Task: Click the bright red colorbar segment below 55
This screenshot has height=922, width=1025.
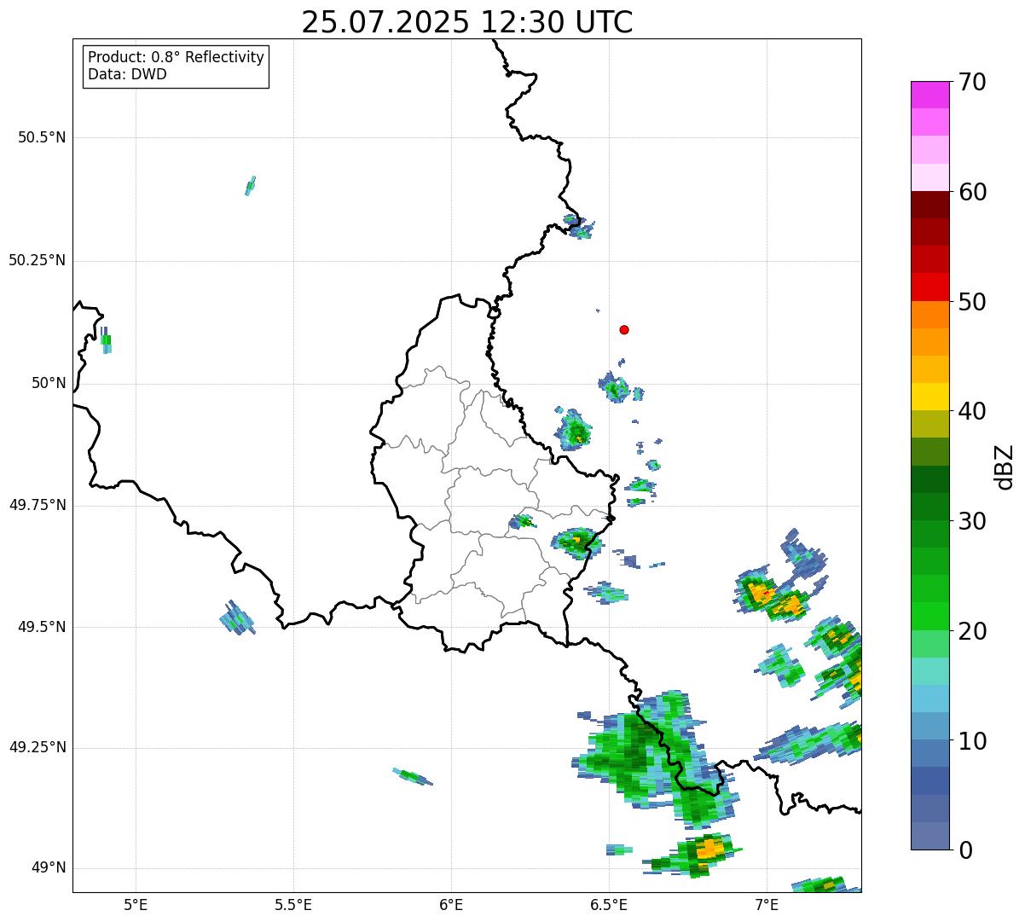Action: 929,287
